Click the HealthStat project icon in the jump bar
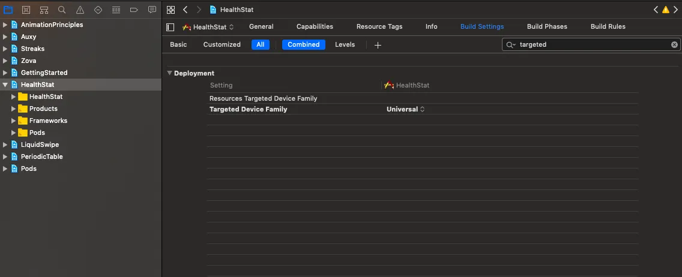 [x=213, y=10]
